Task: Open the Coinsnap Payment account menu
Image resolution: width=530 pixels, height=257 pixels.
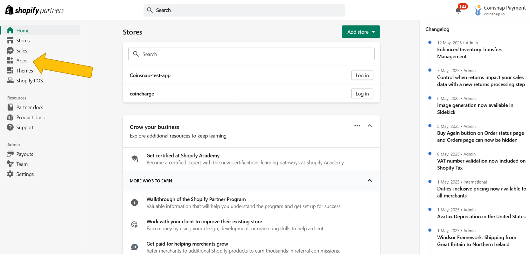Action: [x=500, y=10]
